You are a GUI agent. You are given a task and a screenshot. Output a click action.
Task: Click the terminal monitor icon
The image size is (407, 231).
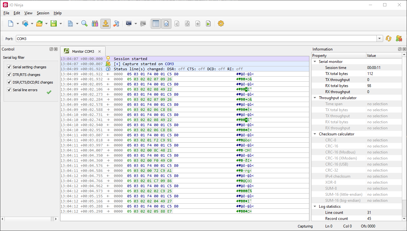pyautogui.click(x=129, y=24)
